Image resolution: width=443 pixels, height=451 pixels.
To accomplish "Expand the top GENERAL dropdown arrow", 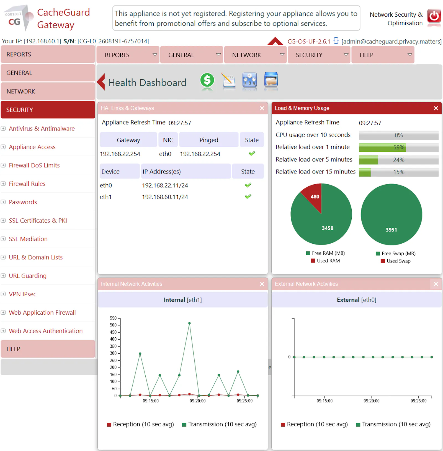I will click(x=218, y=55).
